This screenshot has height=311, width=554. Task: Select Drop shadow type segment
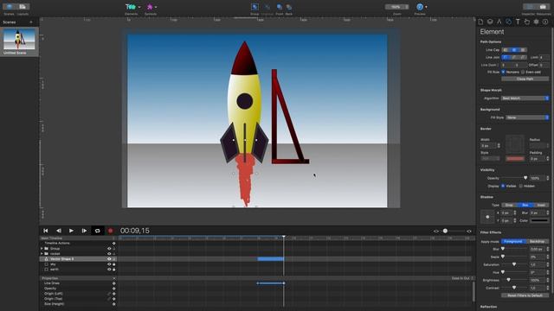coord(509,205)
